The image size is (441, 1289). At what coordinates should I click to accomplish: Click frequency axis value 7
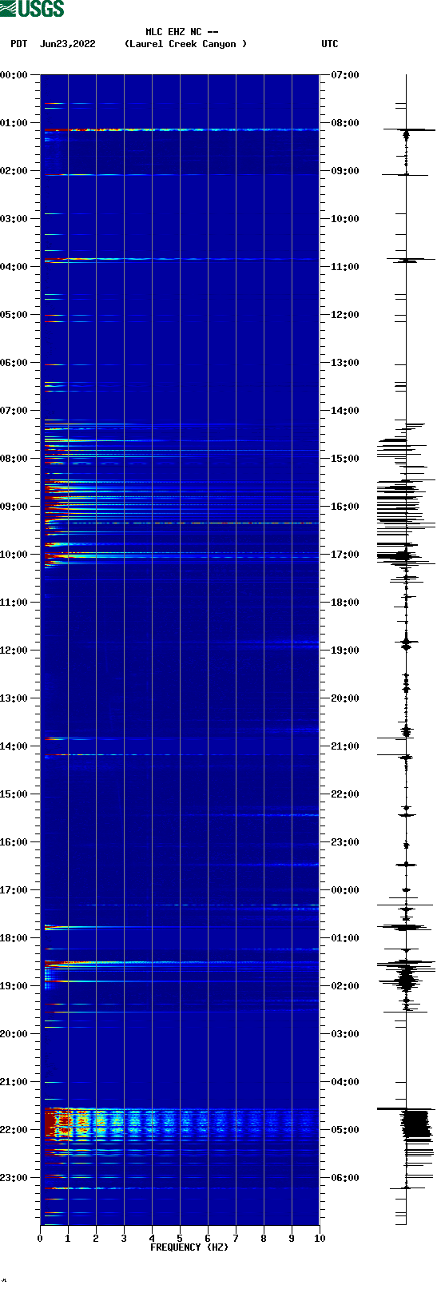(236, 1239)
